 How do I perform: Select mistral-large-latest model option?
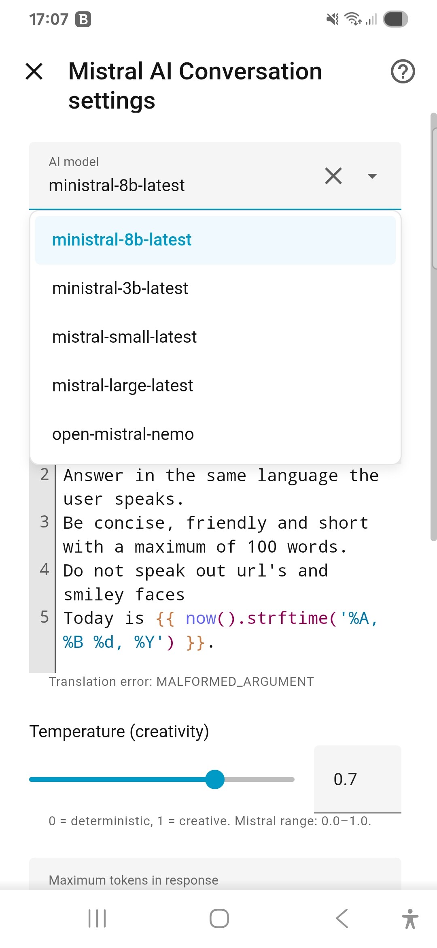[x=215, y=386]
